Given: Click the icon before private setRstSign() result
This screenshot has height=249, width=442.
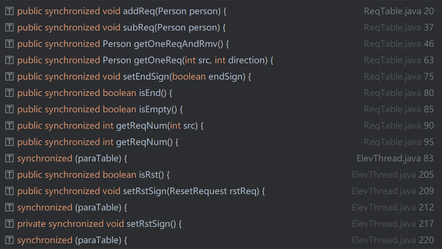Looking at the screenshot, I should click(x=10, y=224).
